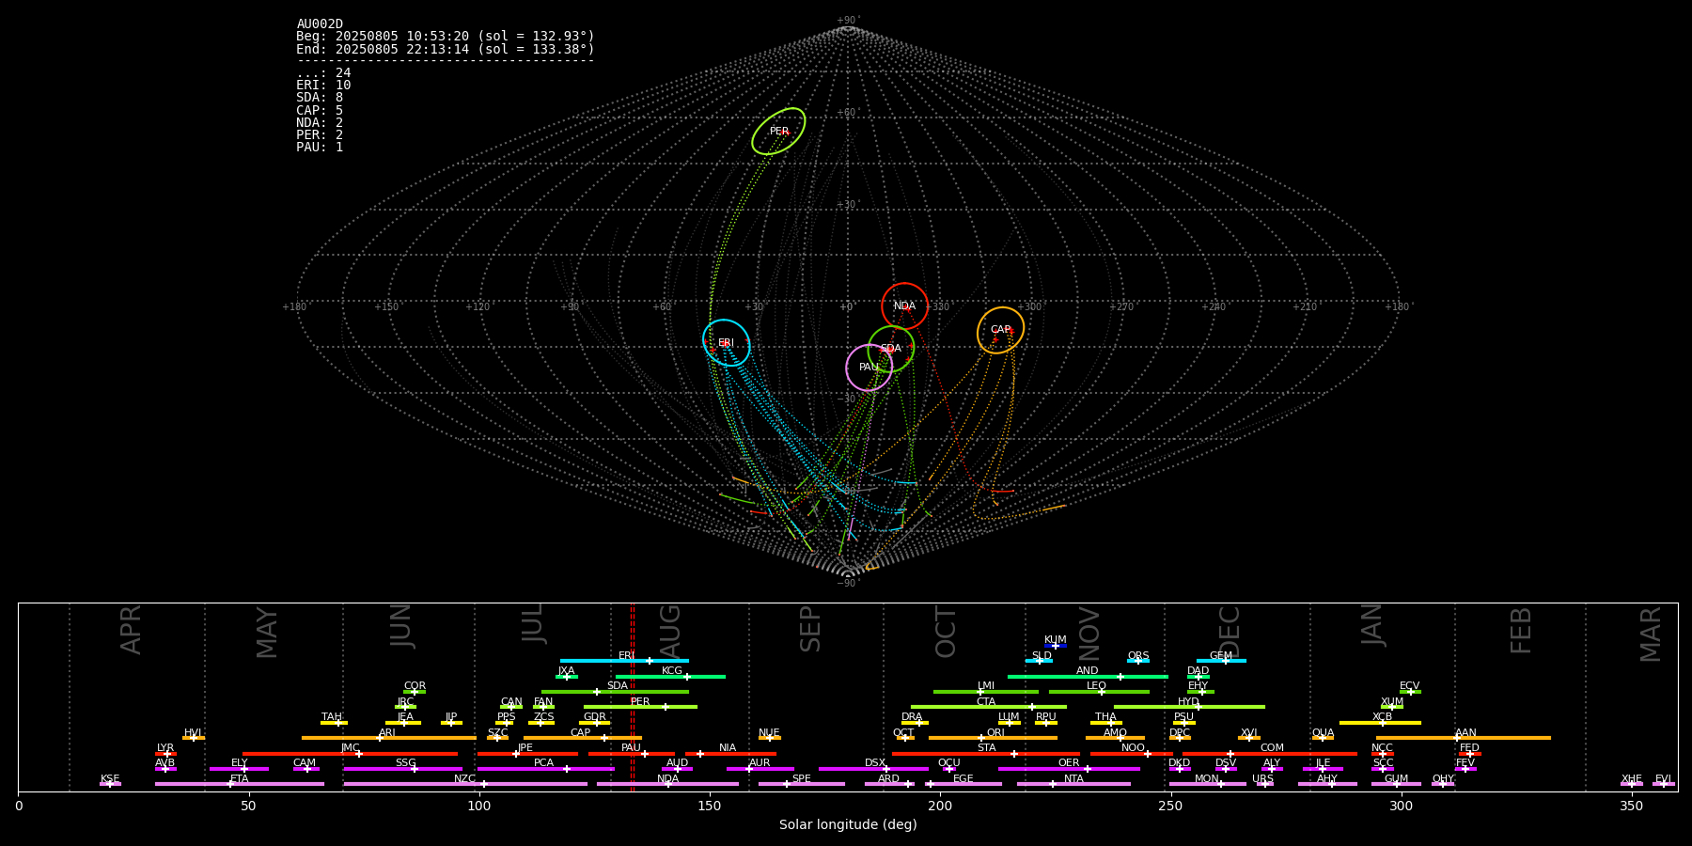Click the XCB shower bar in timeline

(x=1380, y=723)
